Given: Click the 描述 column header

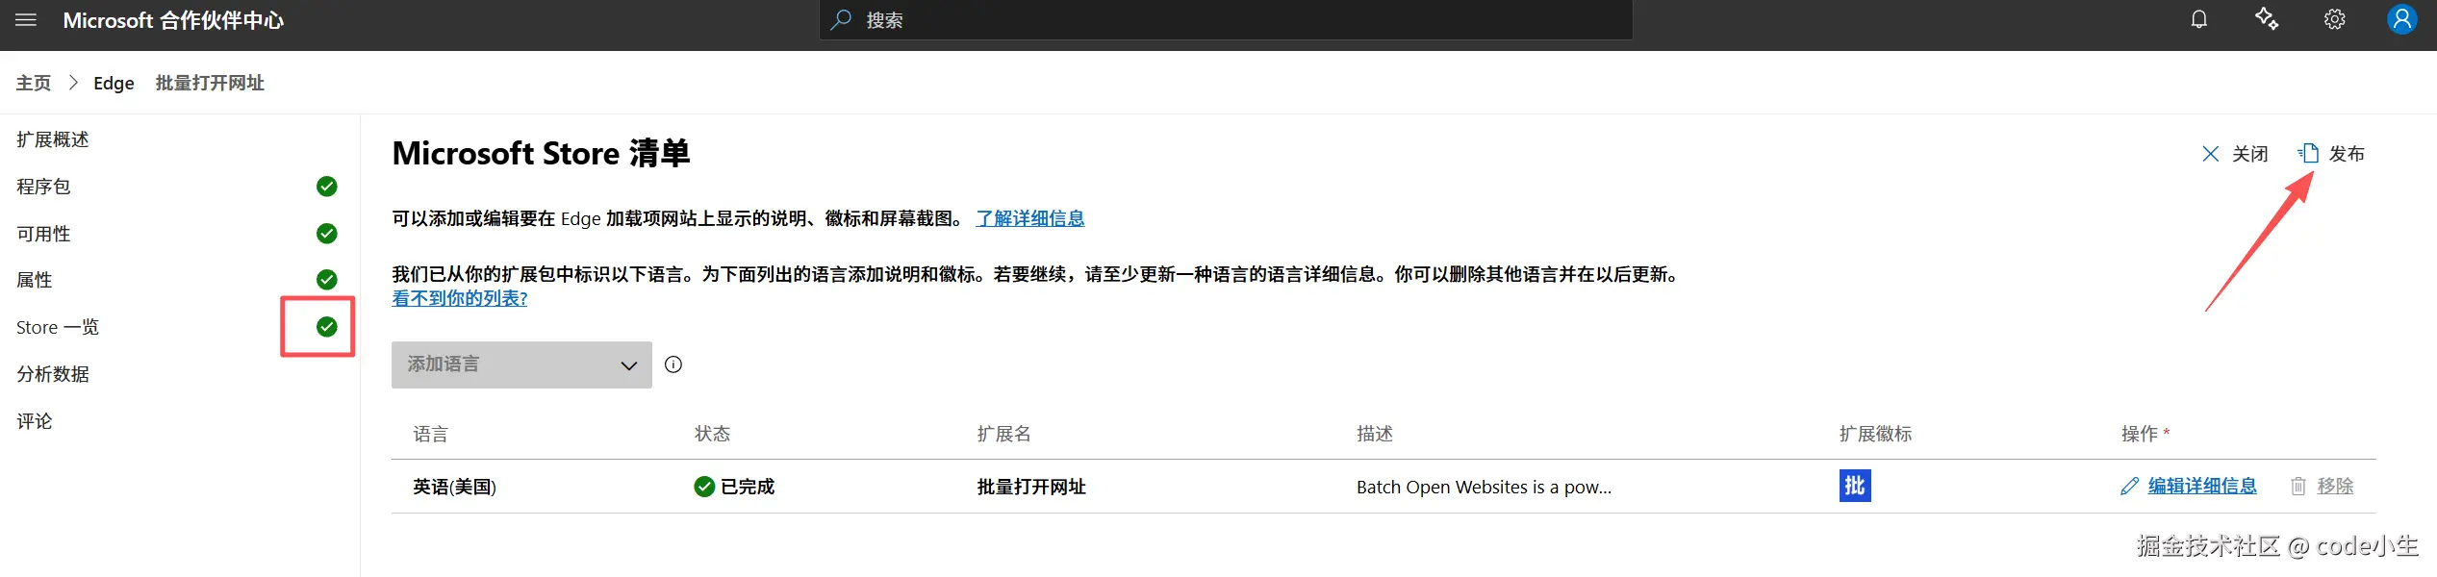Looking at the screenshot, I should tap(1375, 434).
